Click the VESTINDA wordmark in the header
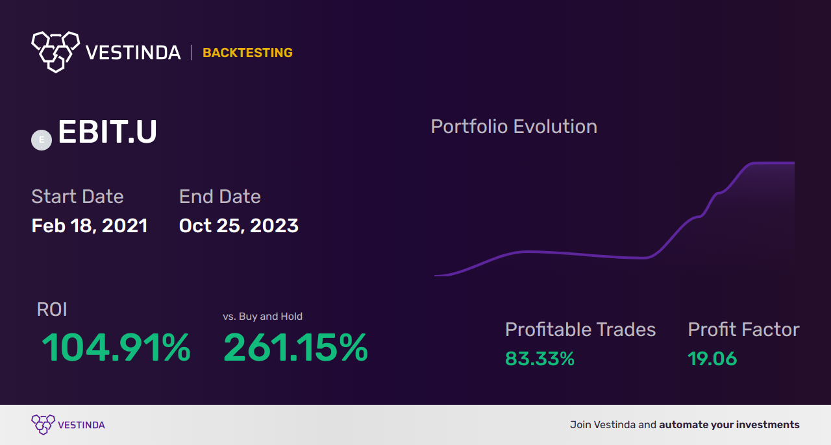Viewport: 831px width, 445px height. click(x=133, y=53)
